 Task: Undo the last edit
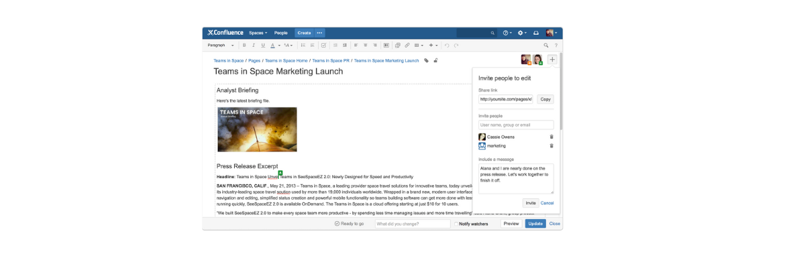click(x=447, y=45)
